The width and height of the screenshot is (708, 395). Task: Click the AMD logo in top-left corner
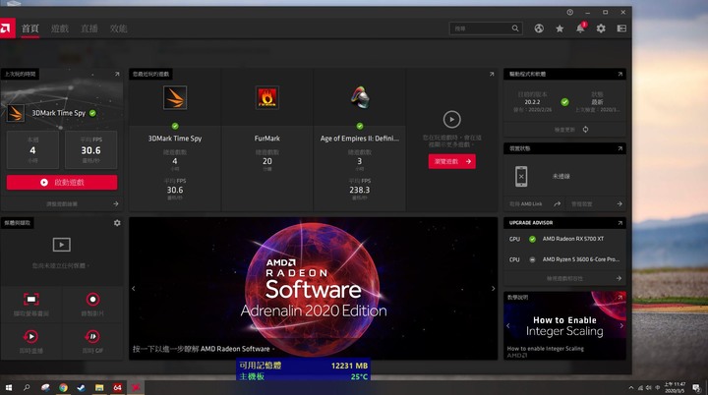6,28
